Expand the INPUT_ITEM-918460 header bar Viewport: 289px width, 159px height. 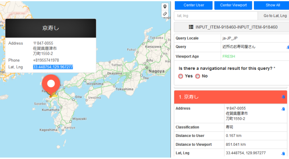point(231,27)
